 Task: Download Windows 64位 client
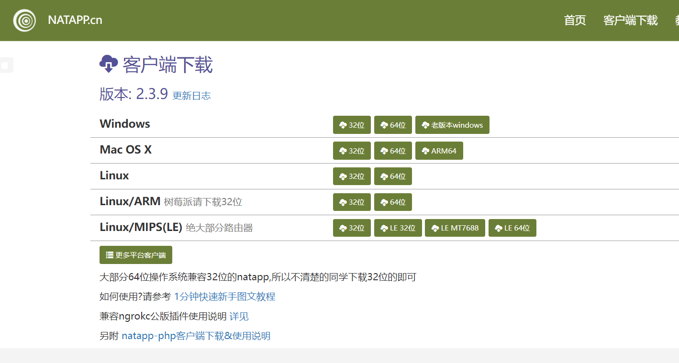[393, 125]
